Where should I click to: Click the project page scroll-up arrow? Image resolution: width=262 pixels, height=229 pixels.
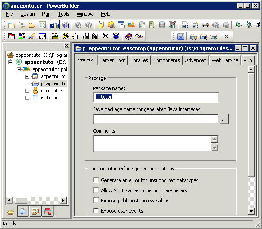pyautogui.click(x=251, y=69)
